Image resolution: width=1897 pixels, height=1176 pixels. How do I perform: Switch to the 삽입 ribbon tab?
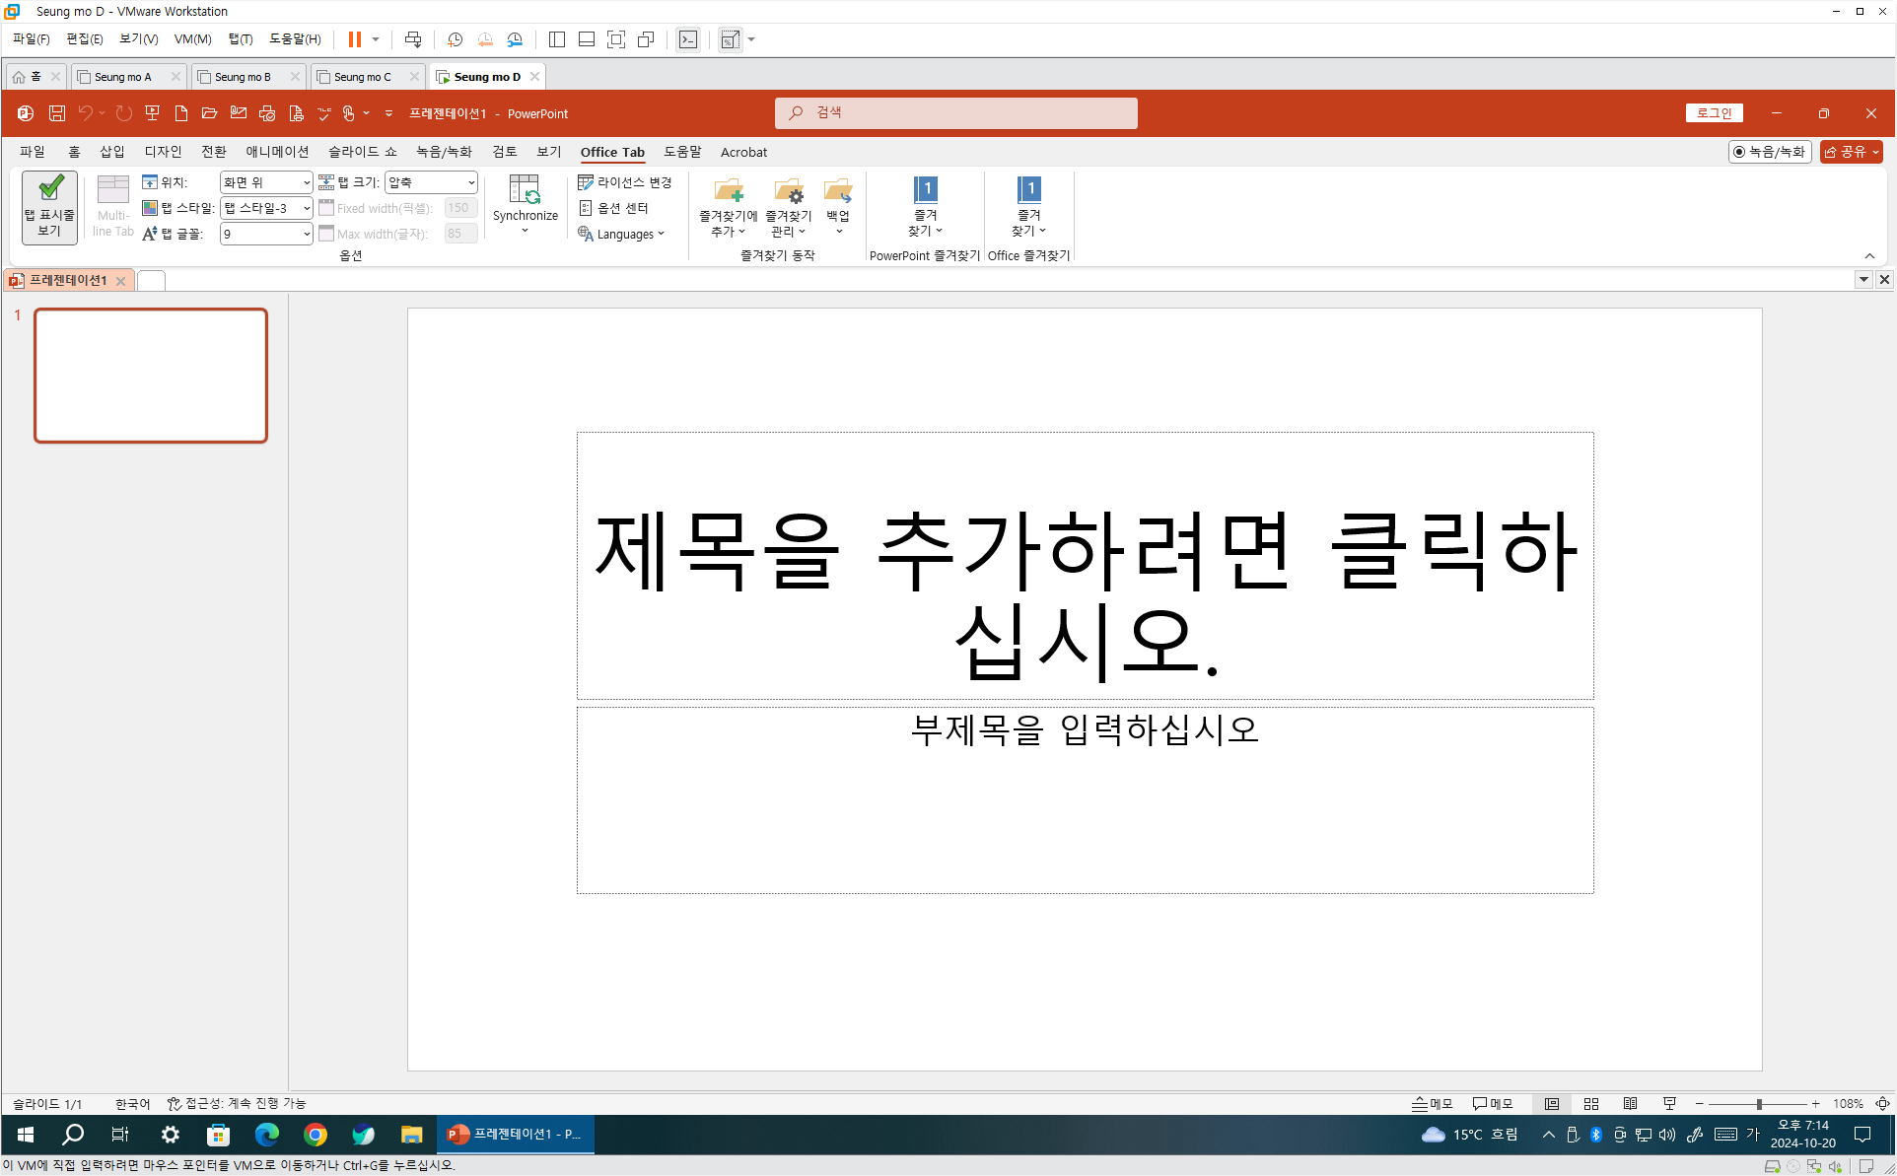[x=111, y=152]
